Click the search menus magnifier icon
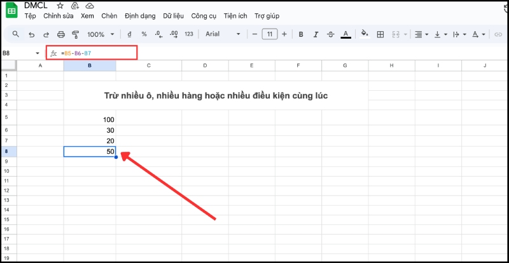 point(15,34)
